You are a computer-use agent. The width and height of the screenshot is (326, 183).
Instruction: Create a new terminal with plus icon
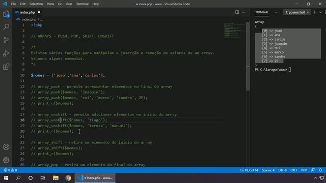click(315, 12)
